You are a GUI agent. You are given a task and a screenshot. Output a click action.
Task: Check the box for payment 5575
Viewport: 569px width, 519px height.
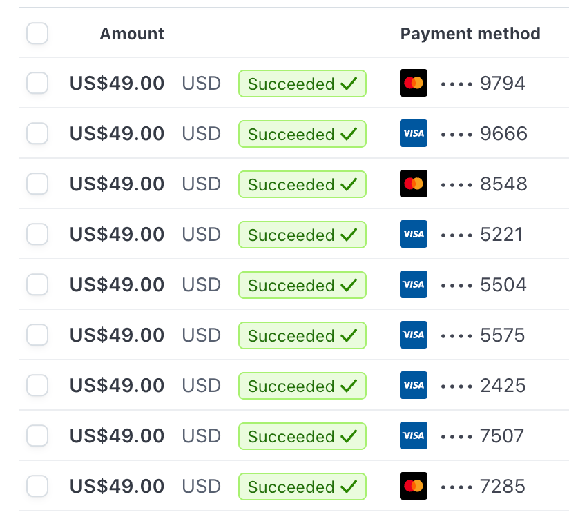[37, 335]
